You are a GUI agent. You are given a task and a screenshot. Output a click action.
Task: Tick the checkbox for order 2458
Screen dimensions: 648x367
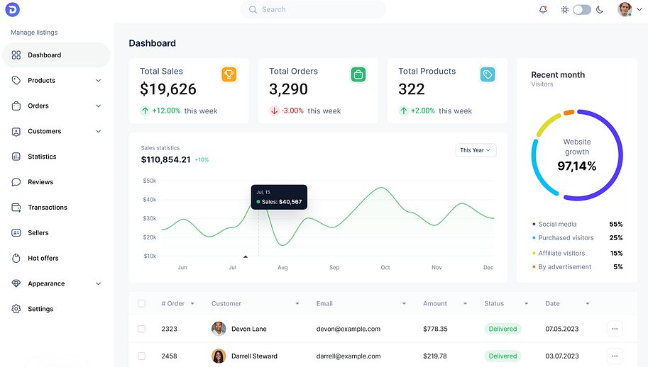(142, 356)
